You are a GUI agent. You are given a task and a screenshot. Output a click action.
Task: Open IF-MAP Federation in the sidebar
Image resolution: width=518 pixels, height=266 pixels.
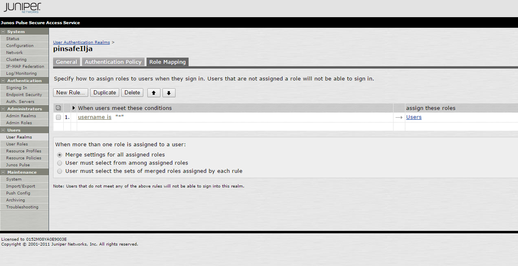pyautogui.click(x=25, y=66)
